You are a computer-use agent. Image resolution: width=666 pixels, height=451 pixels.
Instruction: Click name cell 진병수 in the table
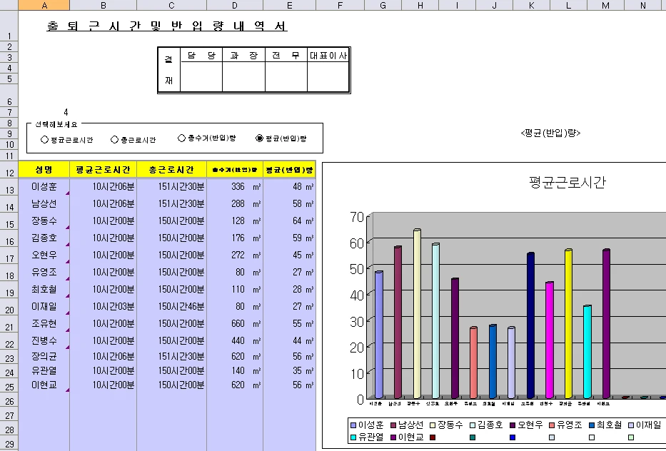tap(44, 340)
